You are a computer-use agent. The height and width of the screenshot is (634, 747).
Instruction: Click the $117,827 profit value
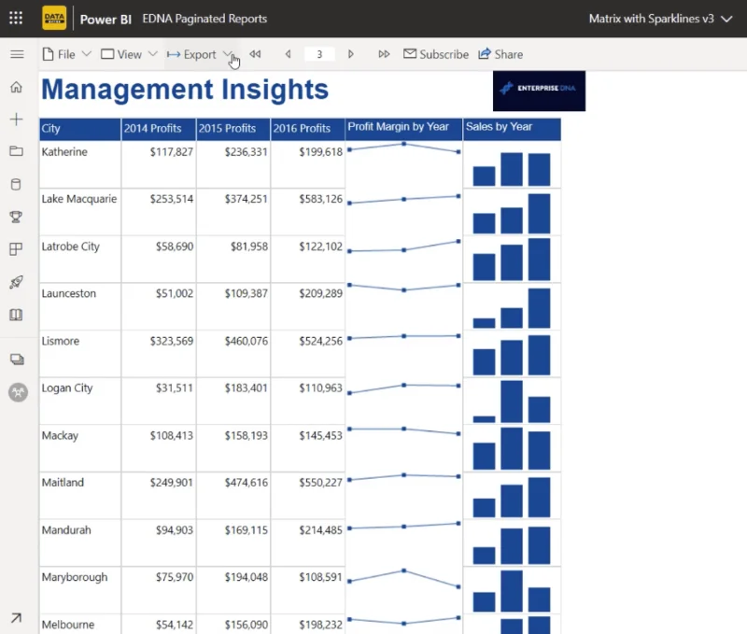pos(172,152)
